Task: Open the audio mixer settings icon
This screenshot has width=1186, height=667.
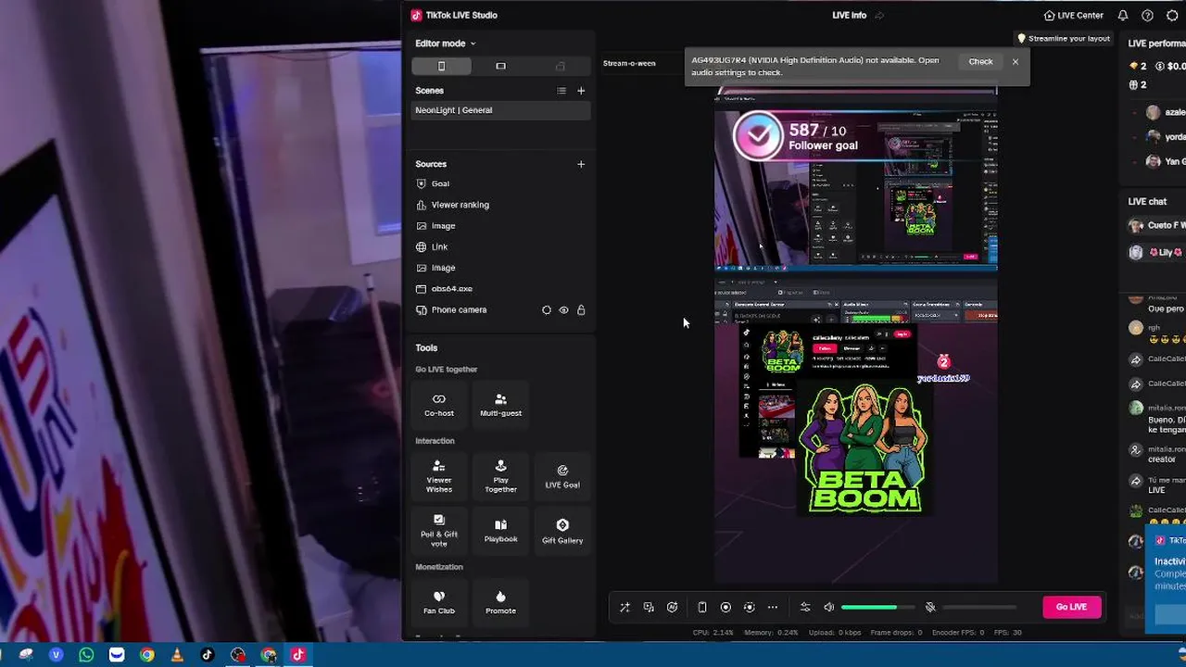Action: click(805, 608)
